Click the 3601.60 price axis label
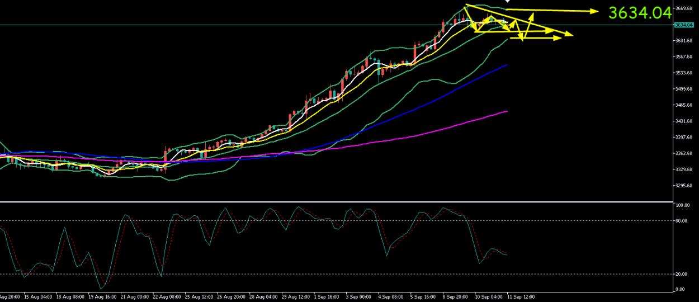This screenshot has width=699, height=302. coord(684,41)
